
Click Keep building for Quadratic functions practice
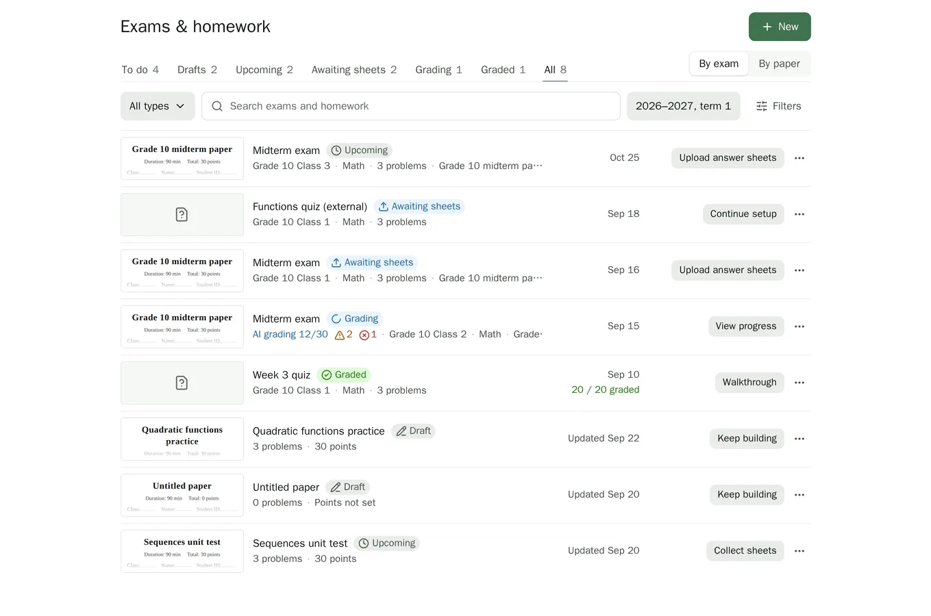click(x=747, y=439)
